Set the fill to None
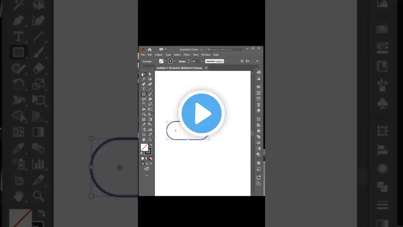403x227 pixels. pos(150,158)
